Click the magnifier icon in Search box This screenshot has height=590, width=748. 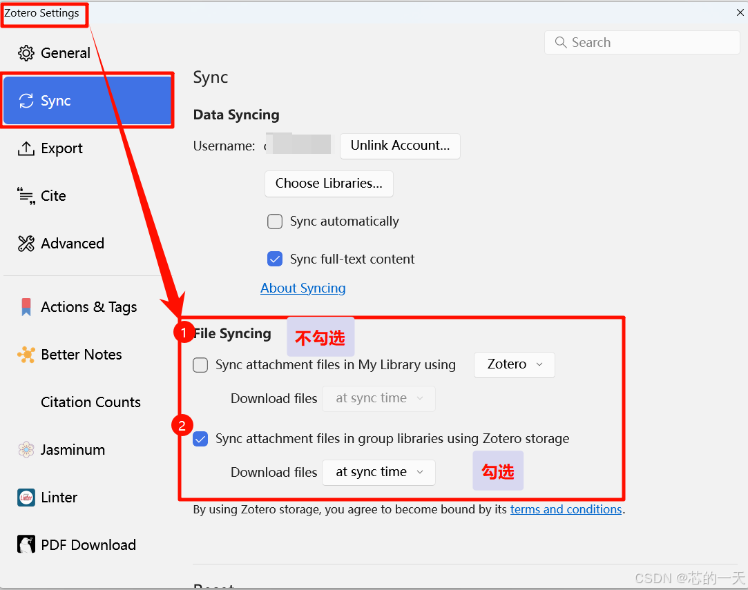click(561, 42)
